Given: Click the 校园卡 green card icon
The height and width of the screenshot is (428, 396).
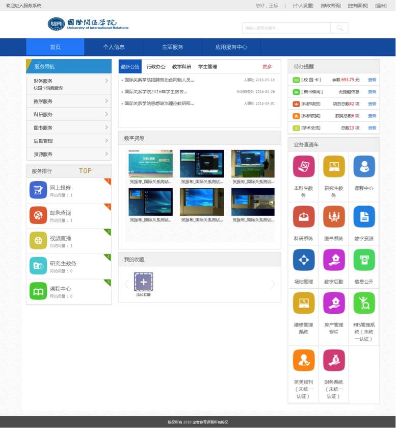Looking at the screenshot, I should (x=296, y=80).
